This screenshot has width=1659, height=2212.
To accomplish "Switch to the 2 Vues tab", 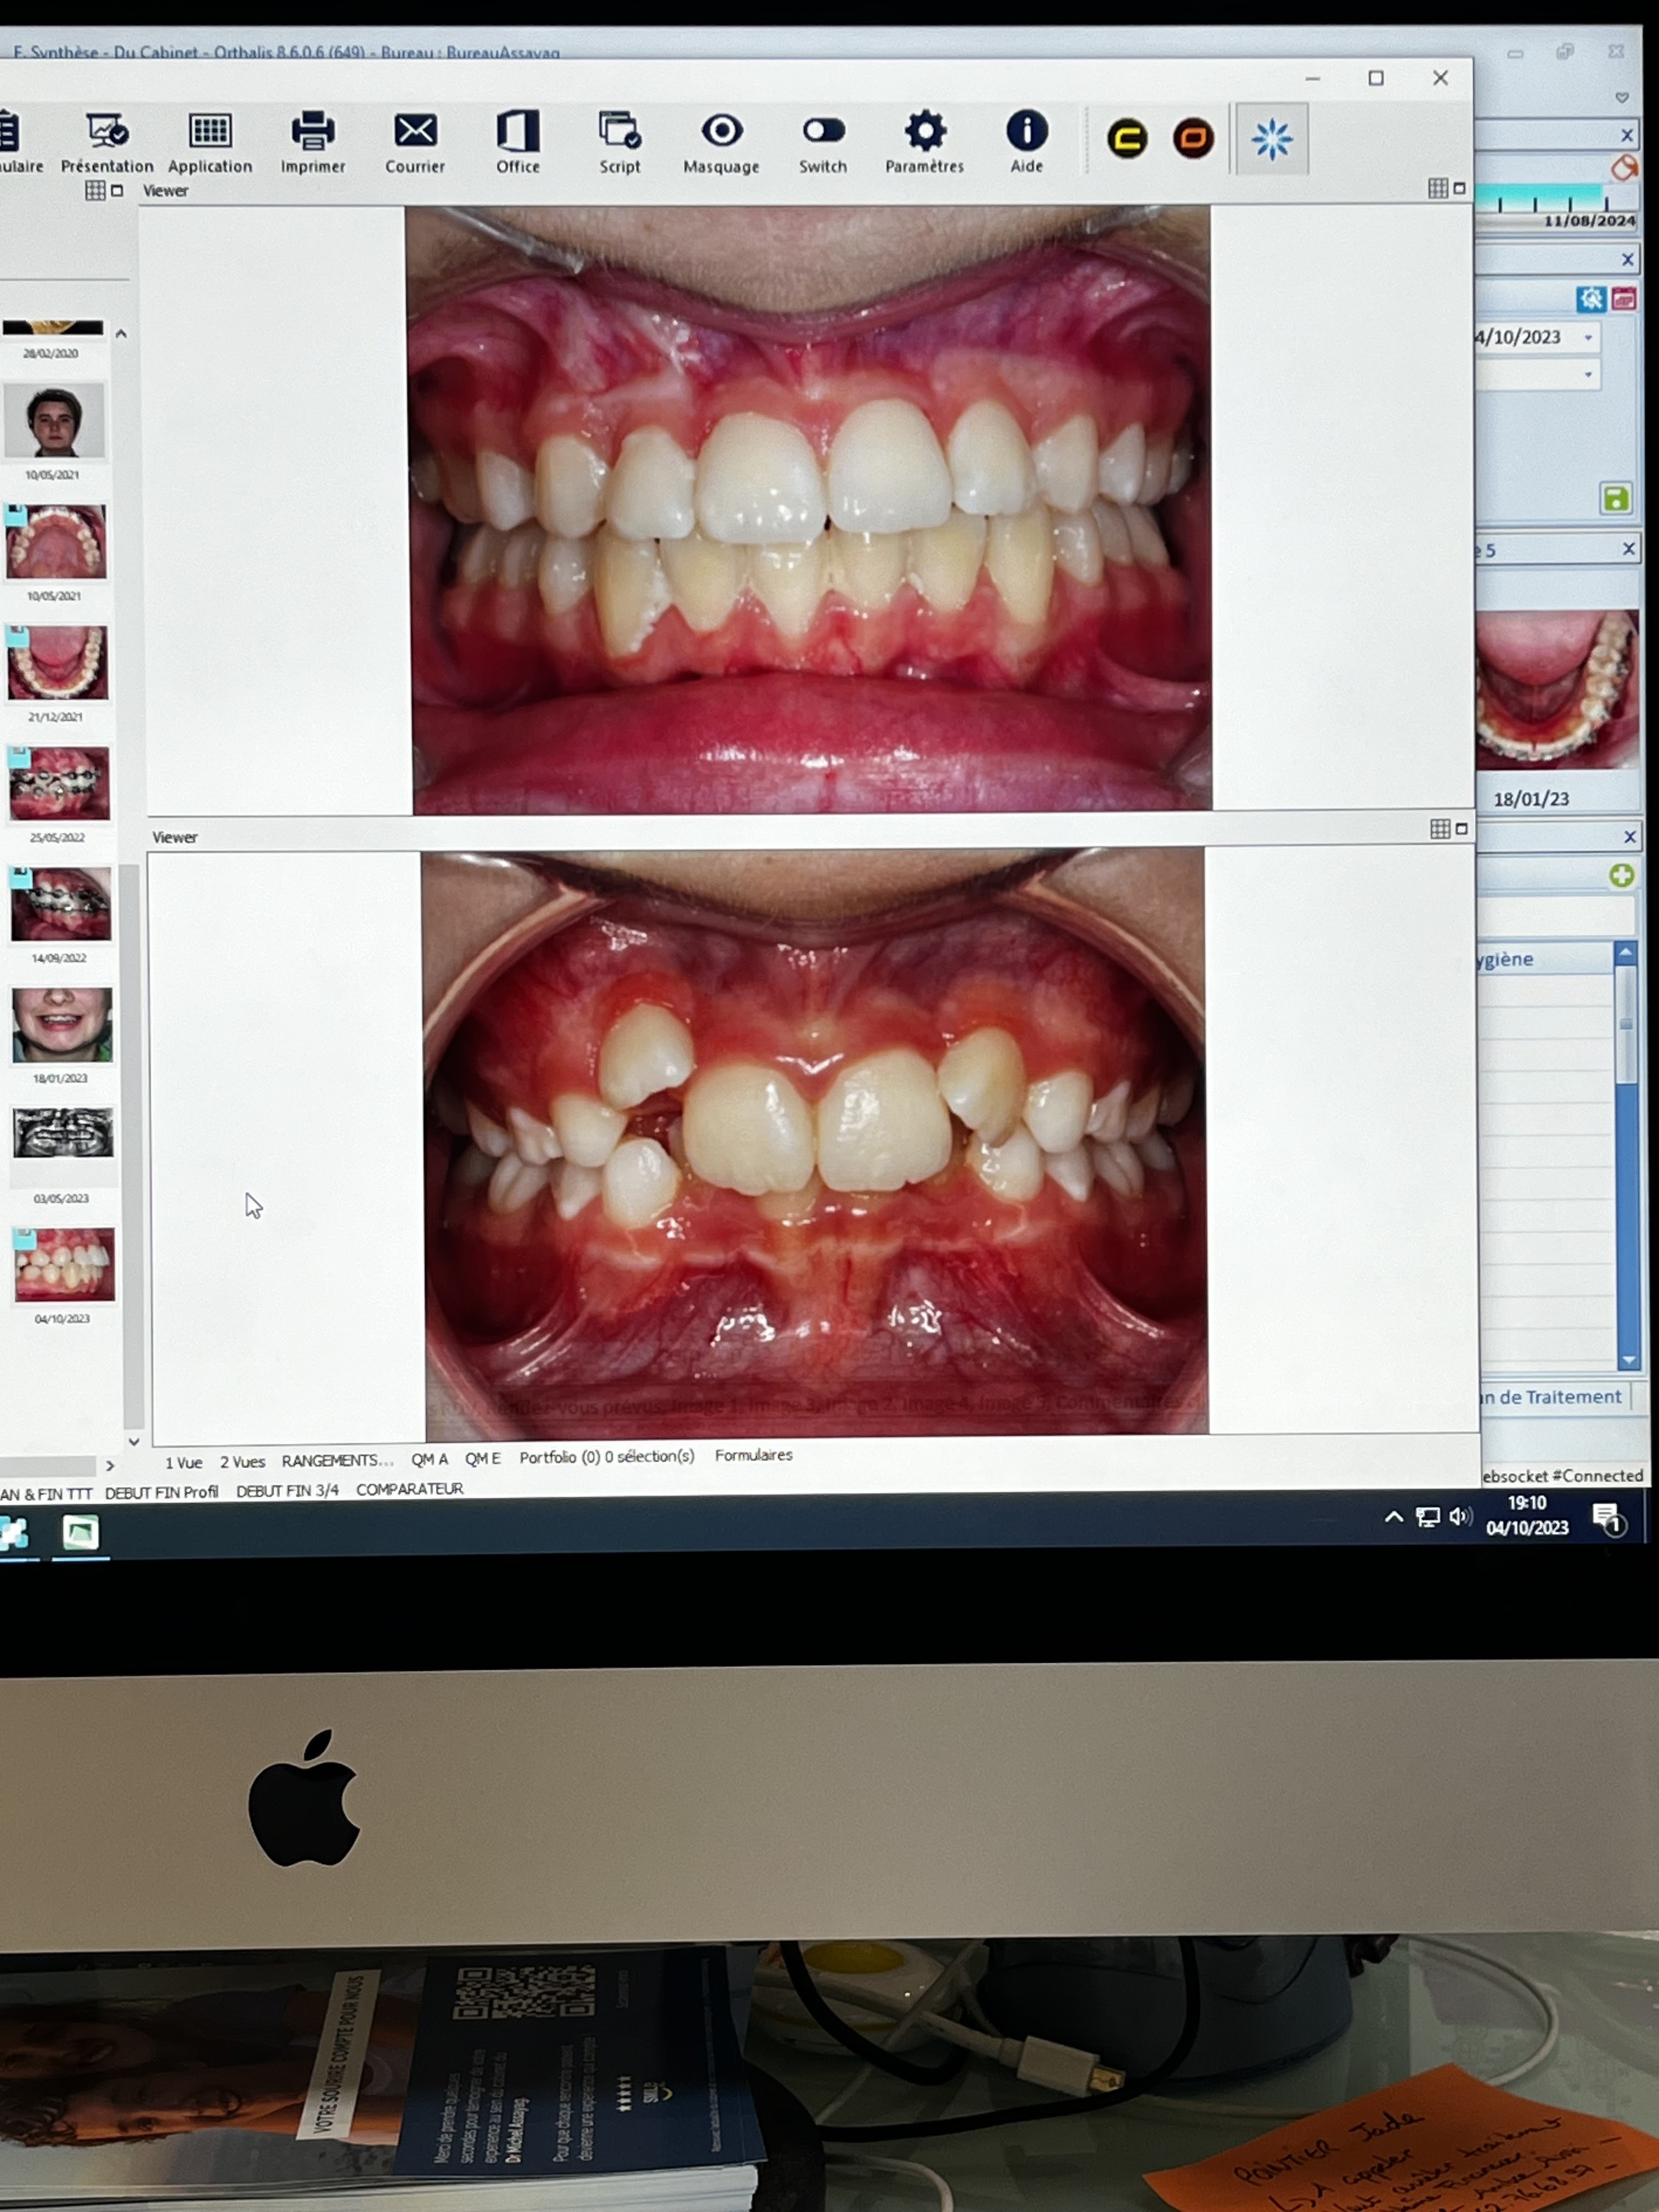I will pyautogui.click(x=242, y=1462).
